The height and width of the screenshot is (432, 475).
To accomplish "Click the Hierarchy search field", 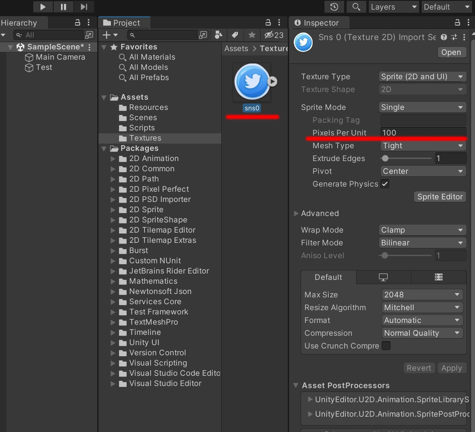I will (49, 35).
